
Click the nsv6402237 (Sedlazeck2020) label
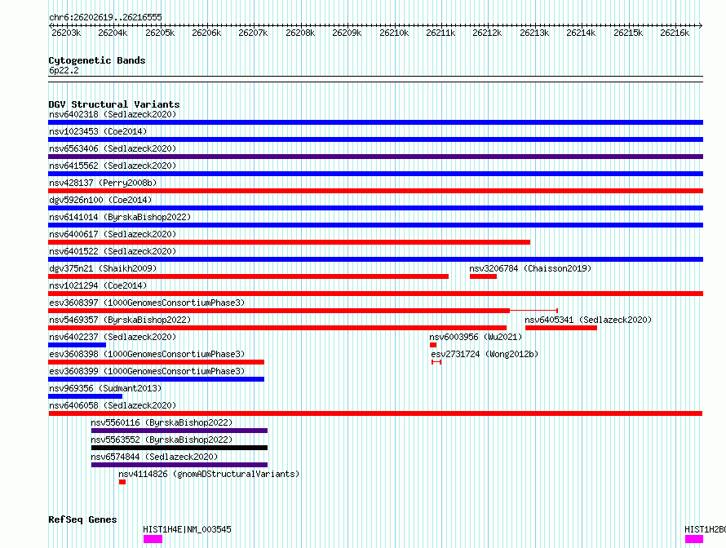tap(113, 337)
